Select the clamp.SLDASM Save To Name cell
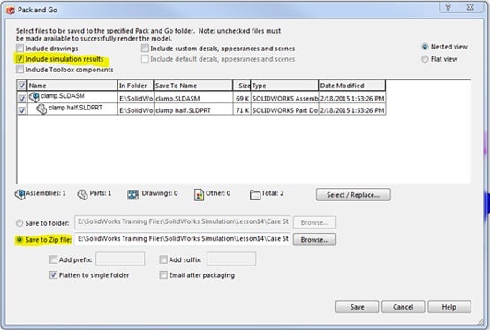This screenshot has height=330, width=490. [x=193, y=98]
